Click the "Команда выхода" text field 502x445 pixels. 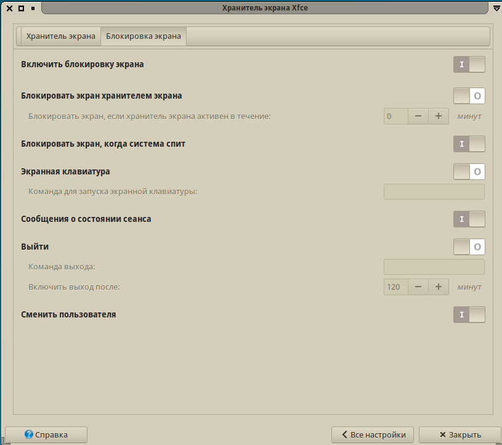point(434,267)
